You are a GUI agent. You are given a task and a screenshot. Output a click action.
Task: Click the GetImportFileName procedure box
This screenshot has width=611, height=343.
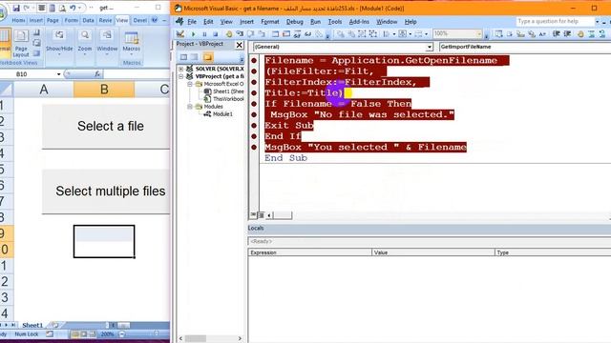[524, 47]
